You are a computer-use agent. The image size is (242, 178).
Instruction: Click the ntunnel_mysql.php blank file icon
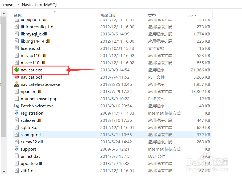(x=17, y=99)
